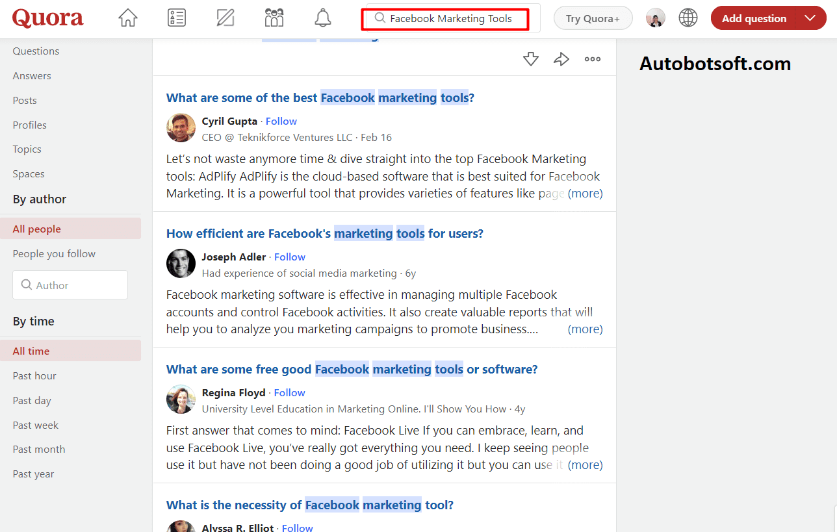837x532 pixels.
Task: Open the three-dots more options icon
Action: tap(593, 59)
